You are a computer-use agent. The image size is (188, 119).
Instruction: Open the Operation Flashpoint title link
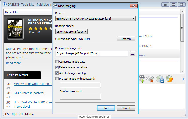[40, 21]
